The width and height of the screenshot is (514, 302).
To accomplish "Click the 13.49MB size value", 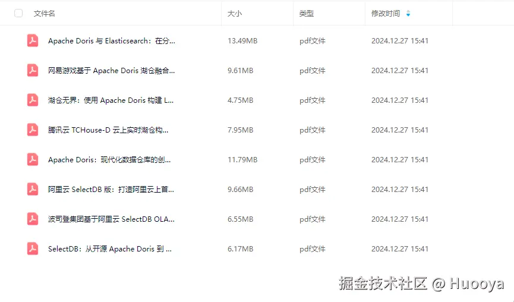I will point(242,41).
